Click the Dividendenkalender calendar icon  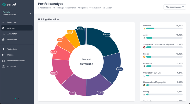pos(3,61)
